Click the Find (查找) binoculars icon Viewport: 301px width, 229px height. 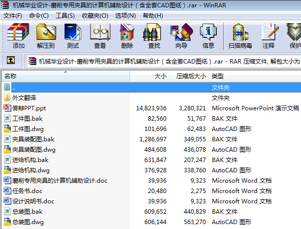[x=152, y=32]
